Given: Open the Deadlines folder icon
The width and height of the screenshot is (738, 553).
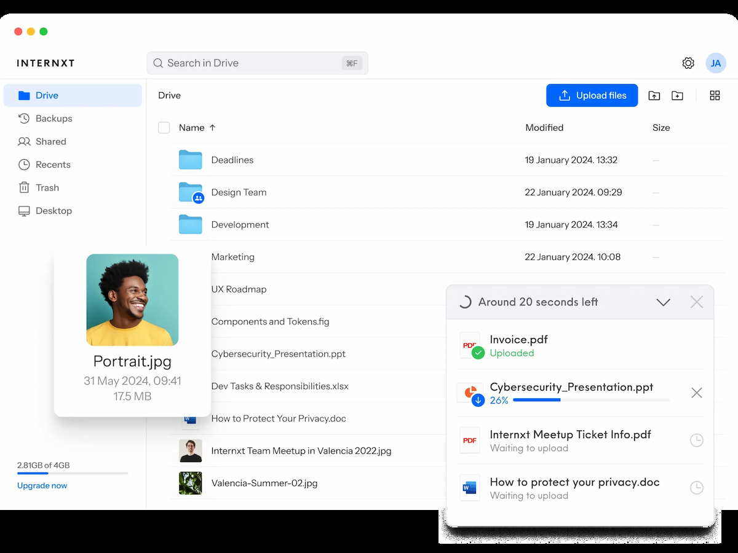Looking at the screenshot, I should (x=191, y=160).
